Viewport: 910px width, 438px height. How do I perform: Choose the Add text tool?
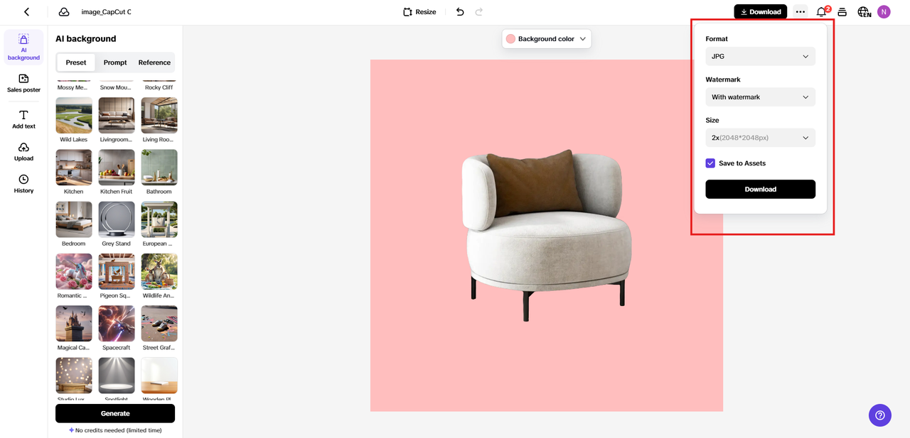tap(23, 119)
